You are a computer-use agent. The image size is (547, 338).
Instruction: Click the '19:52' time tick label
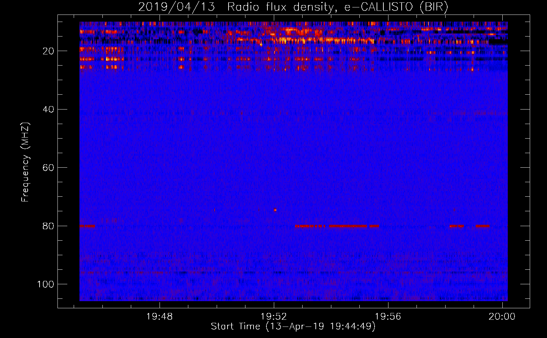[x=274, y=317]
